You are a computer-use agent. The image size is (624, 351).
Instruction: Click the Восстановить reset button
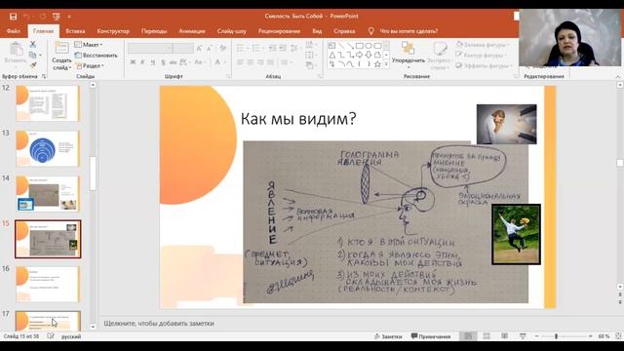[96, 56]
